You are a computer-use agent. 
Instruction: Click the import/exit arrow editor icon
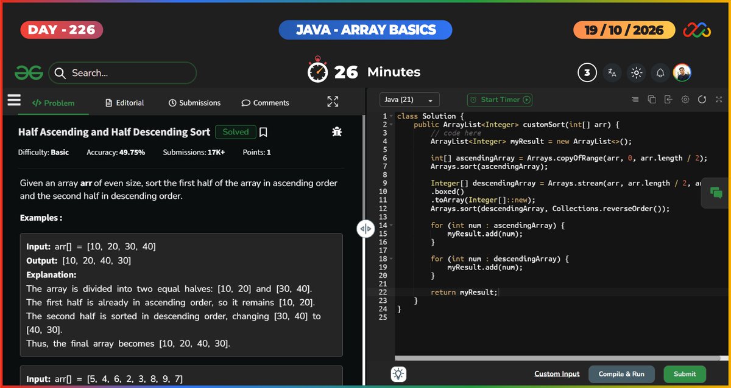668,99
